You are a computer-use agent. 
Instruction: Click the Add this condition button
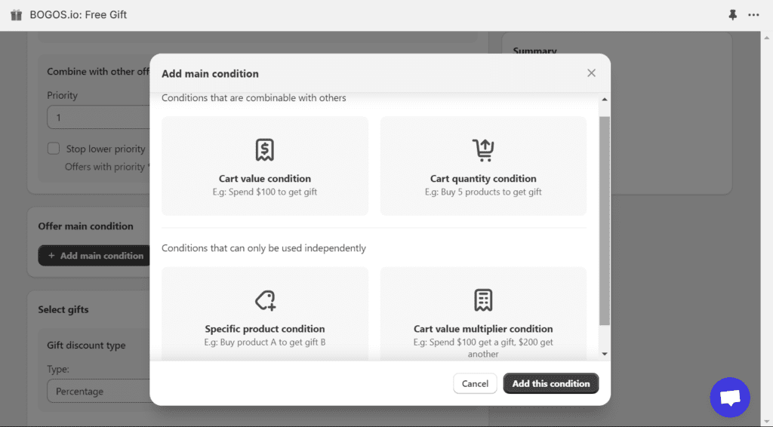(x=550, y=383)
